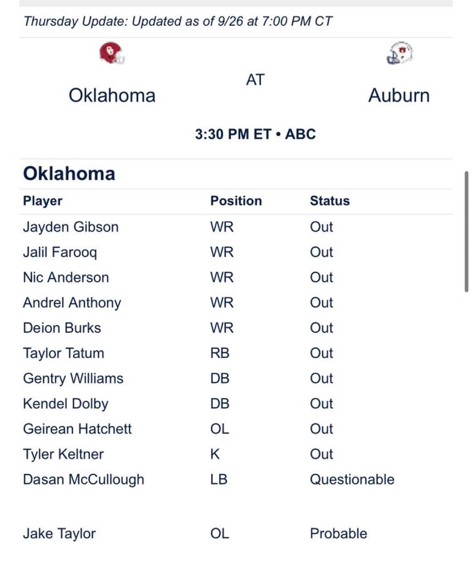
Task: Select player Jayden Gibson
Action: (x=71, y=227)
